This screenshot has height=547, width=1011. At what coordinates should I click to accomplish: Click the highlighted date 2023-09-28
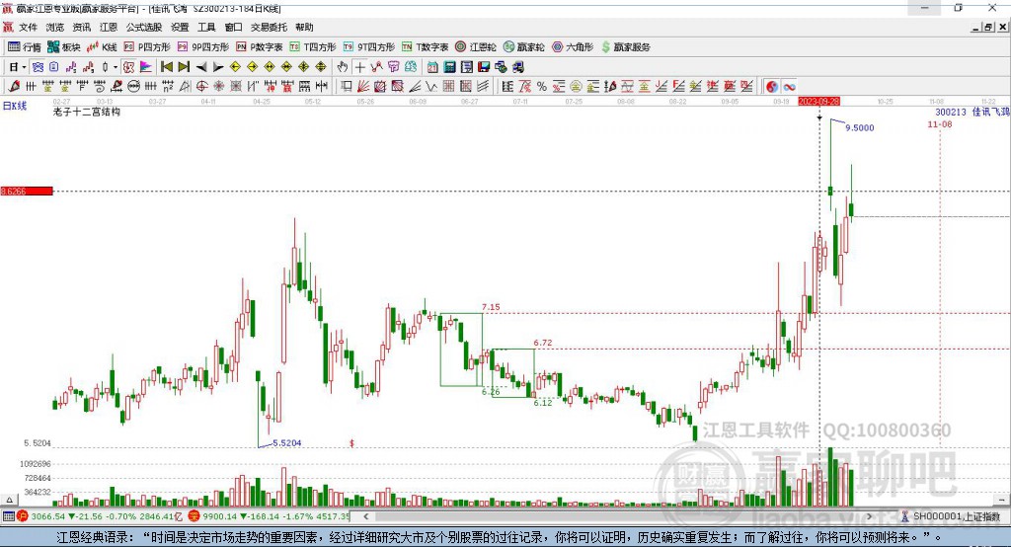tap(818, 102)
